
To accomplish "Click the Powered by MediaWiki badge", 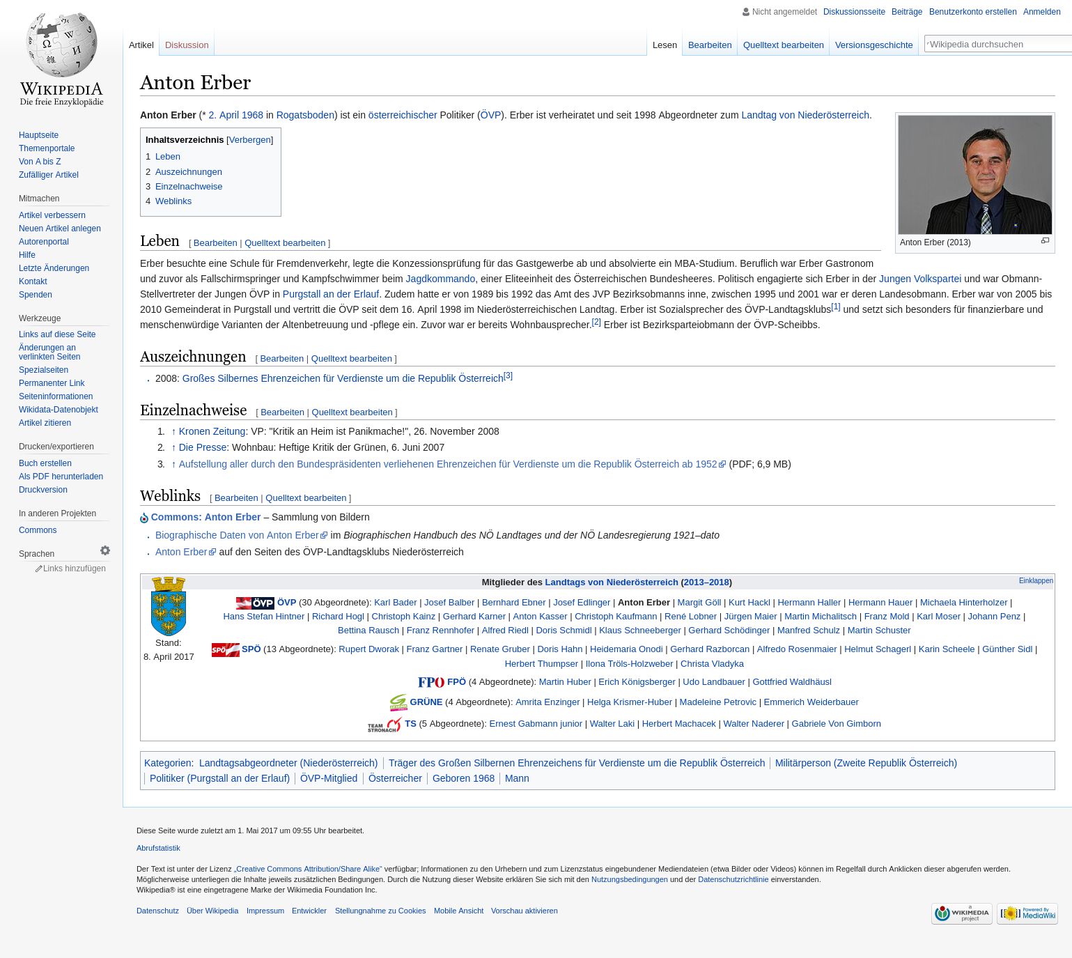I will (1027, 913).
